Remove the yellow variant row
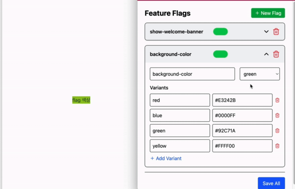The width and height of the screenshot is (295, 189). (x=277, y=146)
